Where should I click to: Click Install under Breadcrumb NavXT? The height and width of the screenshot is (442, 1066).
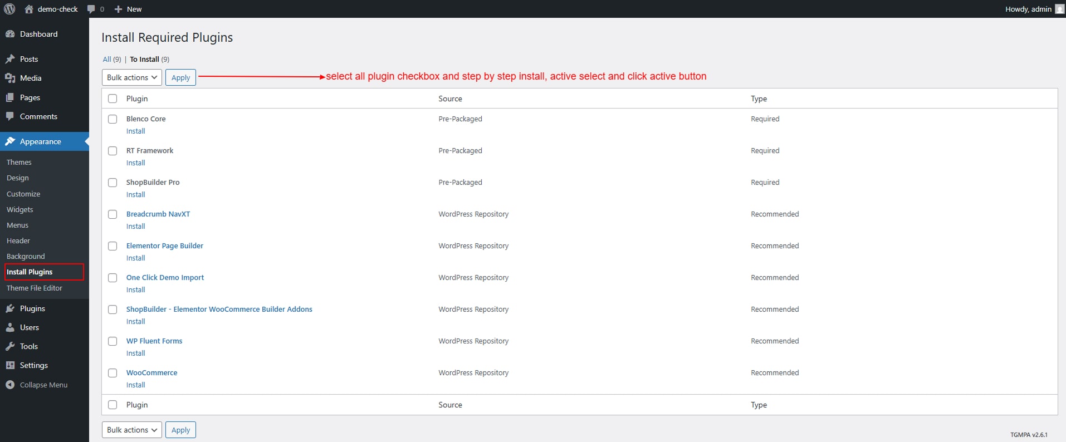point(135,227)
